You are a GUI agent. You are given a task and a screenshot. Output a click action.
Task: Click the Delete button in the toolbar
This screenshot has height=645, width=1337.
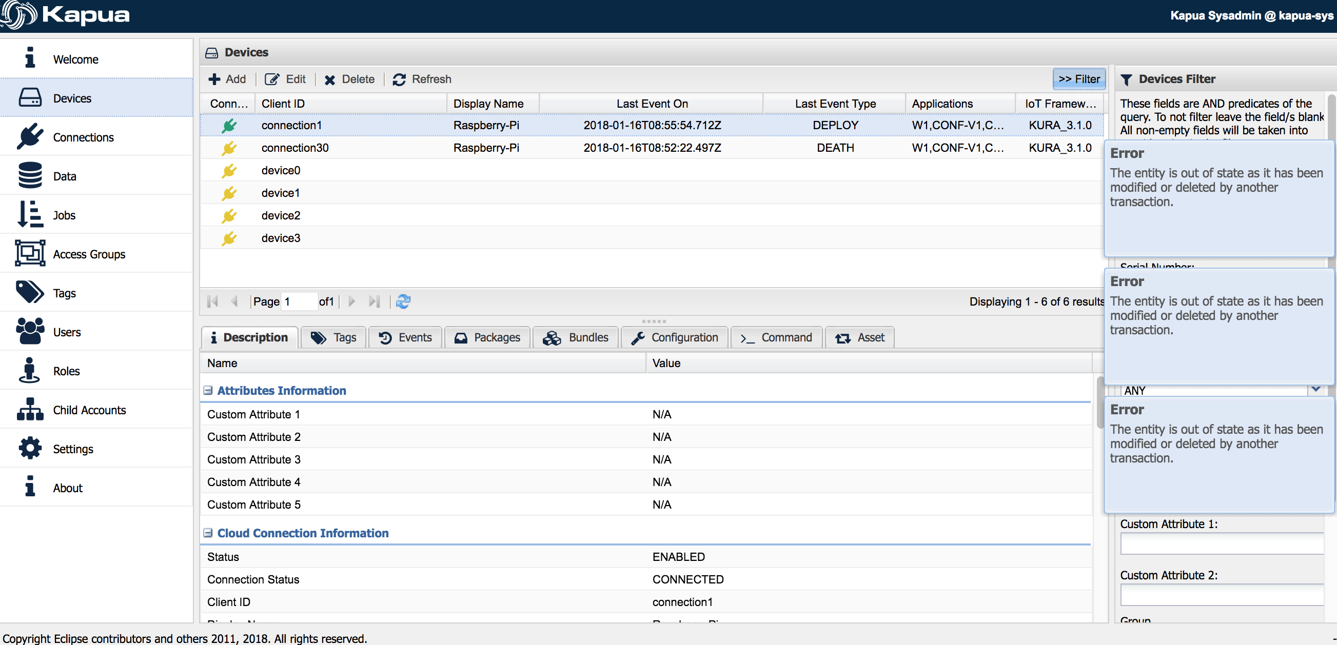coord(349,79)
